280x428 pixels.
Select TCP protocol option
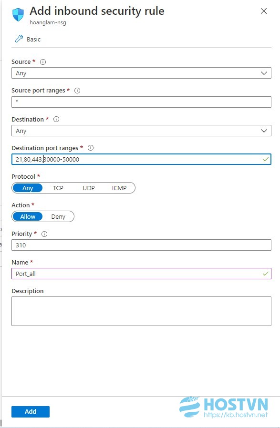(x=58, y=188)
